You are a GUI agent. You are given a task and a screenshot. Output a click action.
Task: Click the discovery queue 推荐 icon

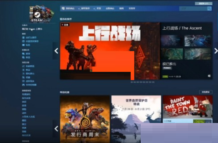click(x=23, y=54)
